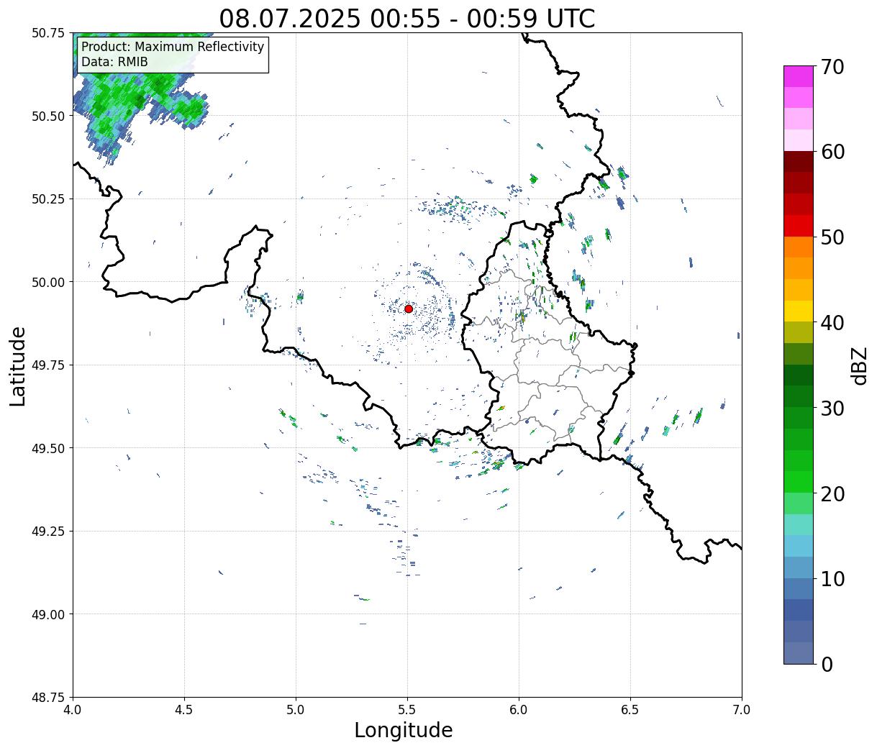Screen dimensions: 877x748
Task: Click the 'dBZ' colorbar label
Action: [x=859, y=365]
